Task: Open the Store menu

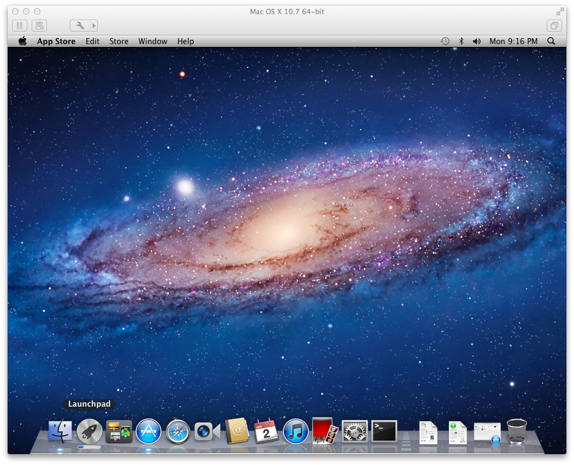Action: click(119, 41)
